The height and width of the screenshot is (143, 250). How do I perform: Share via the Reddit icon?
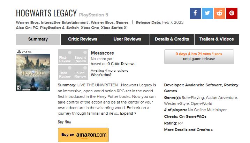tap(220, 13)
